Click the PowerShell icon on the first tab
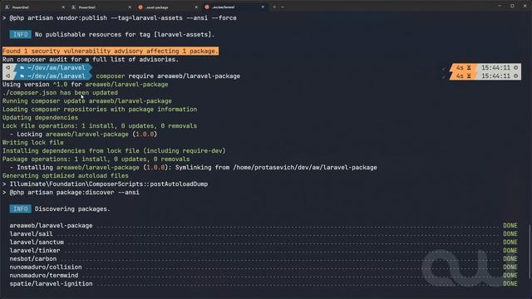Image resolution: width=532 pixels, height=299 pixels. [7, 7]
